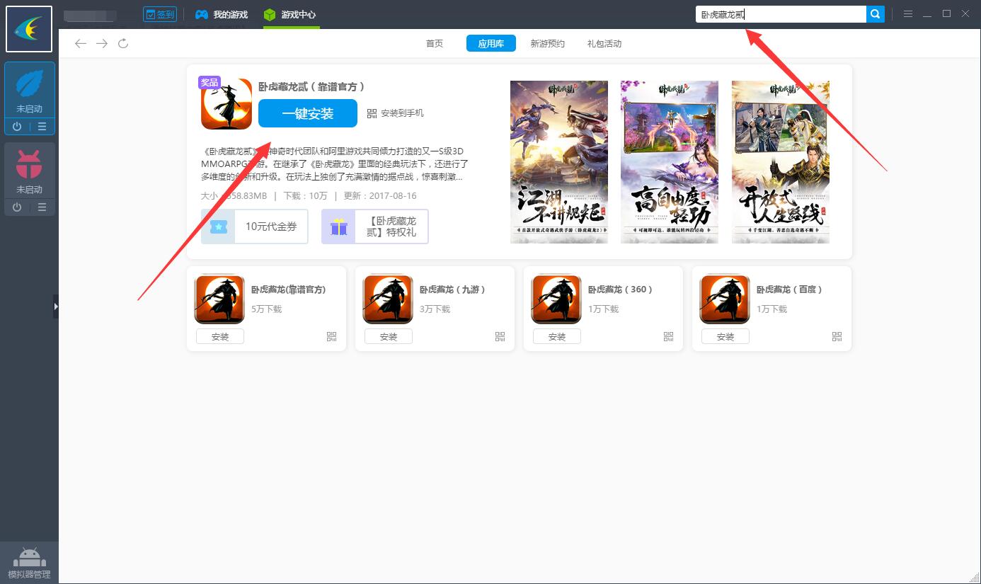981x584 pixels.
Task: Open 卧虎藏龙（九游） title text
Action: (x=453, y=290)
